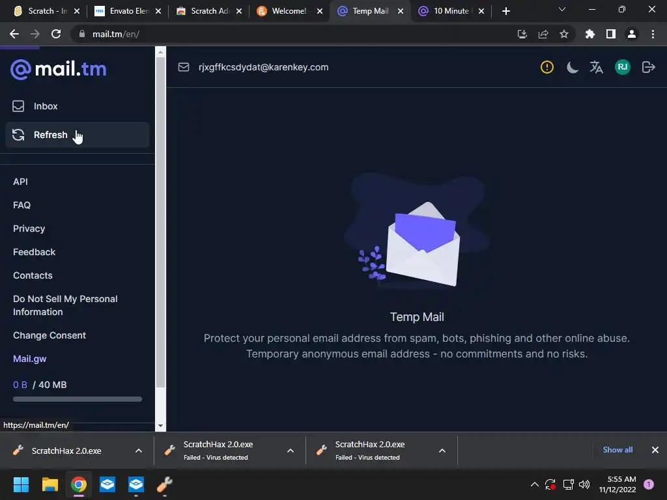Open a new browser tab
Screen dimensions: 667x500
coord(505,11)
